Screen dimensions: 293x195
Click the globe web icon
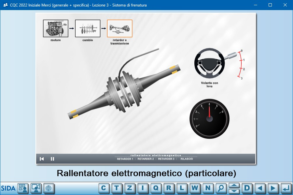click(49, 188)
